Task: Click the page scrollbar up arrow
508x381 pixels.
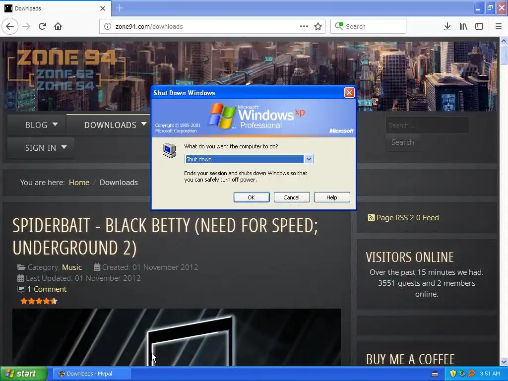Action: click(504, 41)
